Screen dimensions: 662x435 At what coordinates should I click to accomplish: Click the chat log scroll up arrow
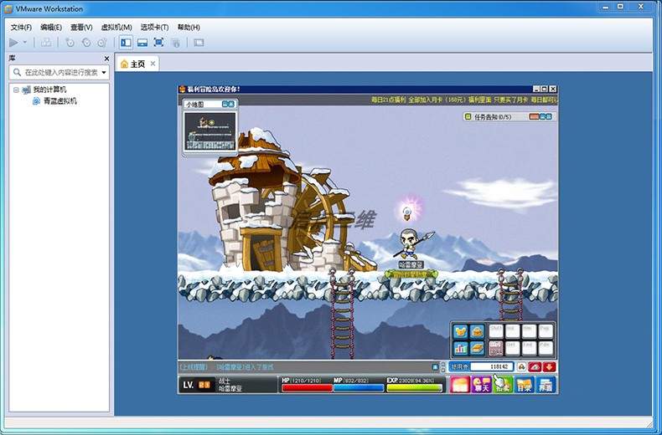443,364
